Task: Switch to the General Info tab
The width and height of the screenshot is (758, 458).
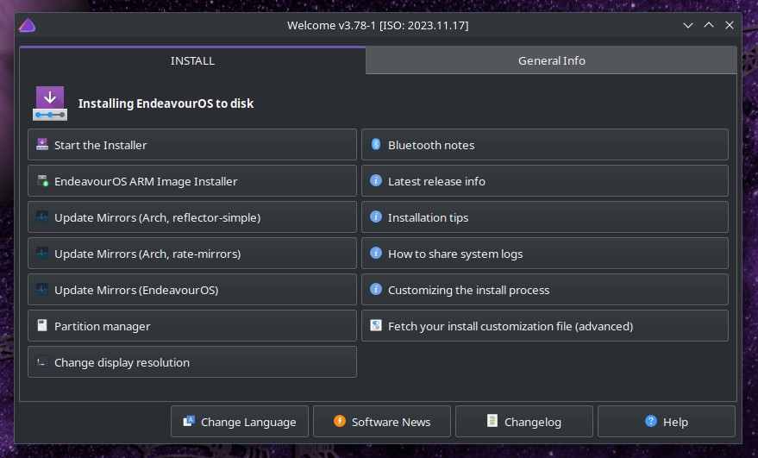Action: point(551,60)
